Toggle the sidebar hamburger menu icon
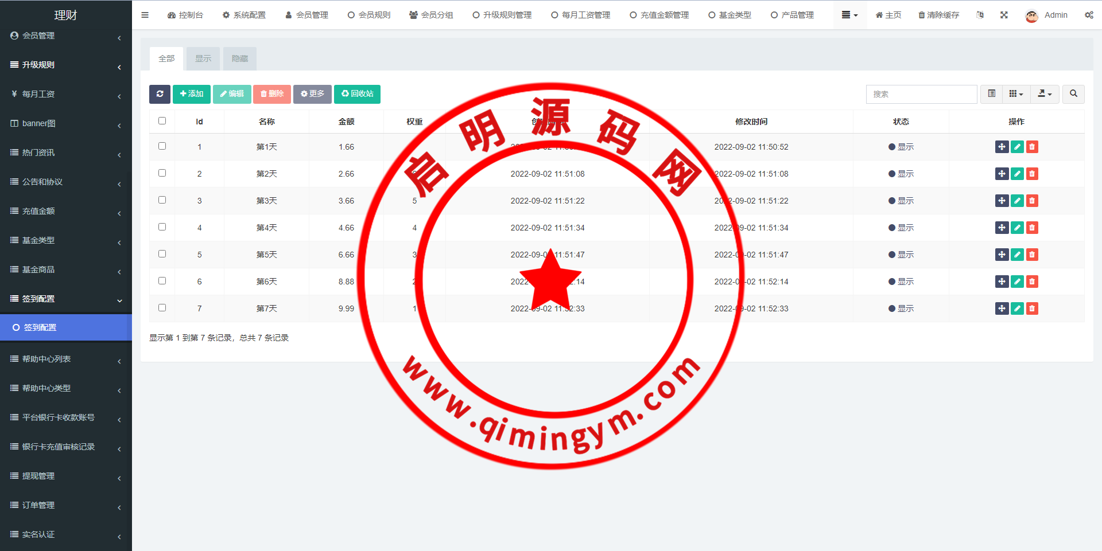The image size is (1102, 551). (145, 15)
